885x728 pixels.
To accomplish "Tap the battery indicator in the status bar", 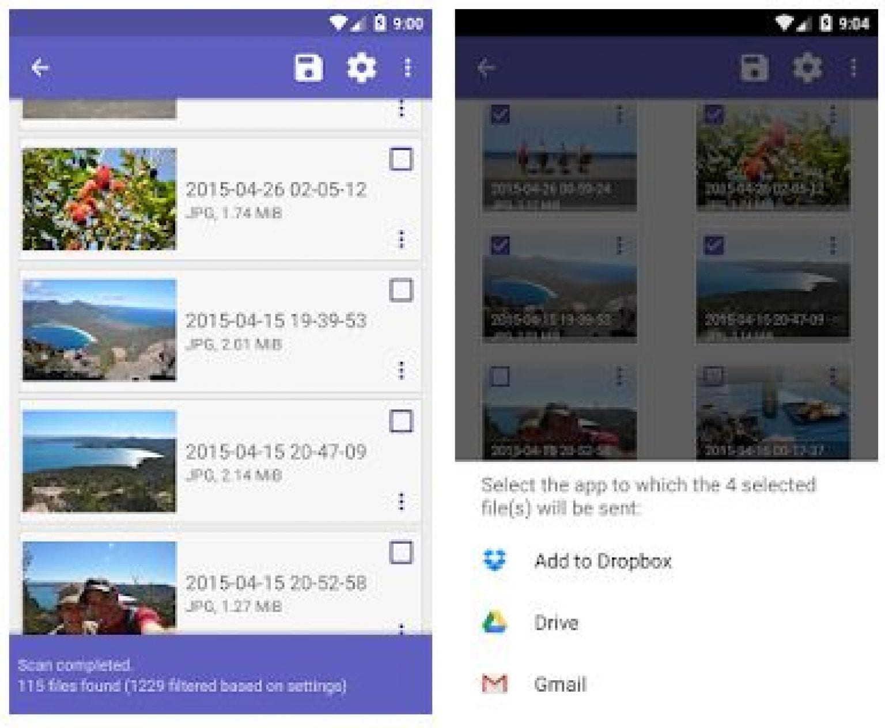I will [x=380, y=21].
